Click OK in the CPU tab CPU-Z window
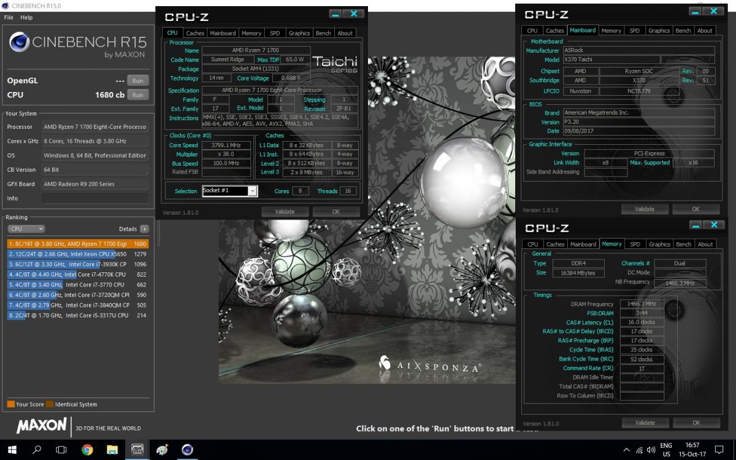This screenshot has width=736, height=460. point(335,212)
